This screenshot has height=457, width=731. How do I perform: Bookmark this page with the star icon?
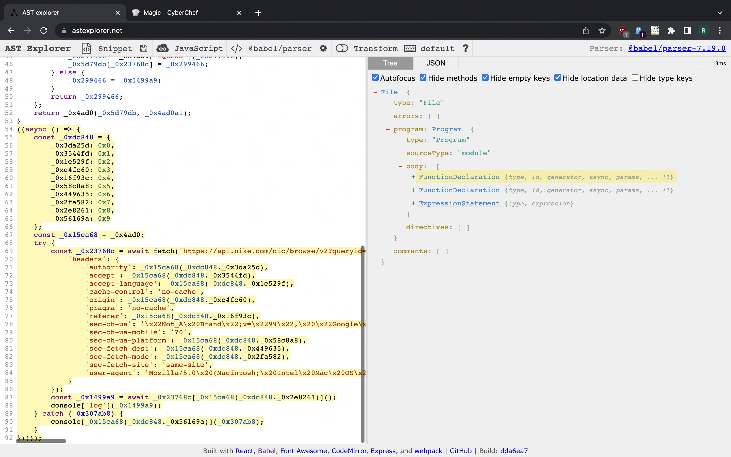click(x=602, y=30)
